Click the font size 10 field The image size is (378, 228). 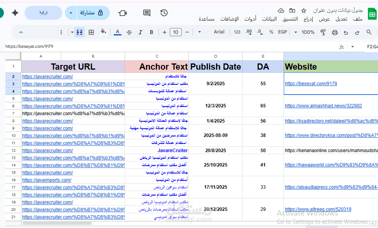[176, 32]
